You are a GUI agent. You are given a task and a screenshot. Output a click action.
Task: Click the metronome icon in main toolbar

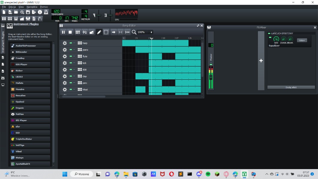(x=46, y=12)
